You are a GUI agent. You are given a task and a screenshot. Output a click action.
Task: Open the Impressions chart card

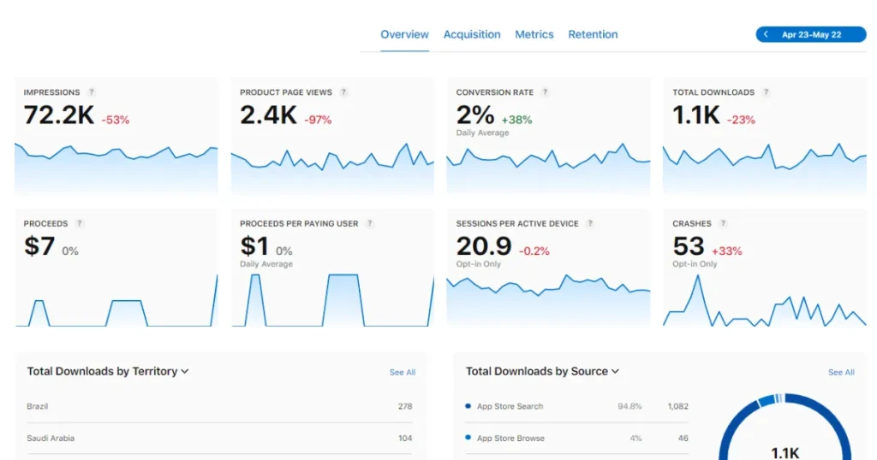click(x=116, y=137)
